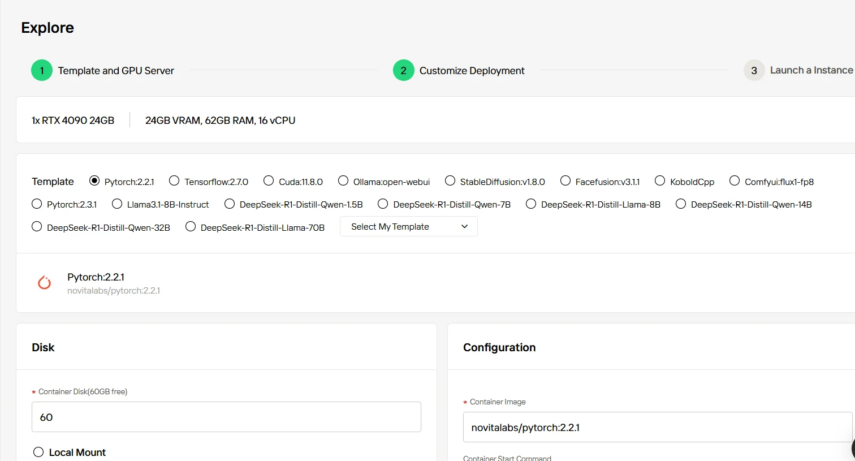Go to Launch a Instance step
Screen dimensions: 855x461
coord(811,70)
